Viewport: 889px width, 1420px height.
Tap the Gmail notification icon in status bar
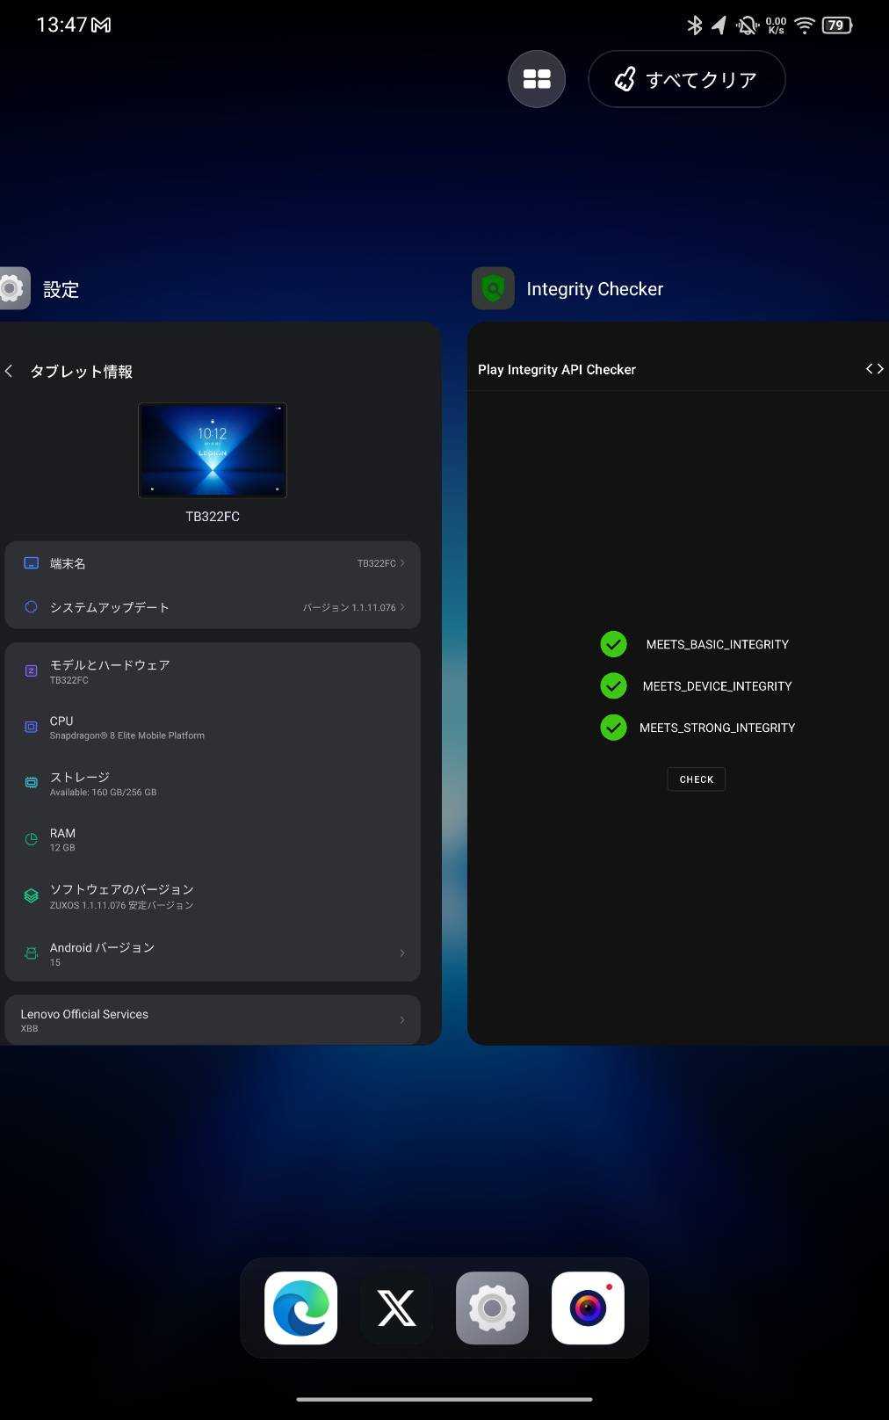(102, 25)
